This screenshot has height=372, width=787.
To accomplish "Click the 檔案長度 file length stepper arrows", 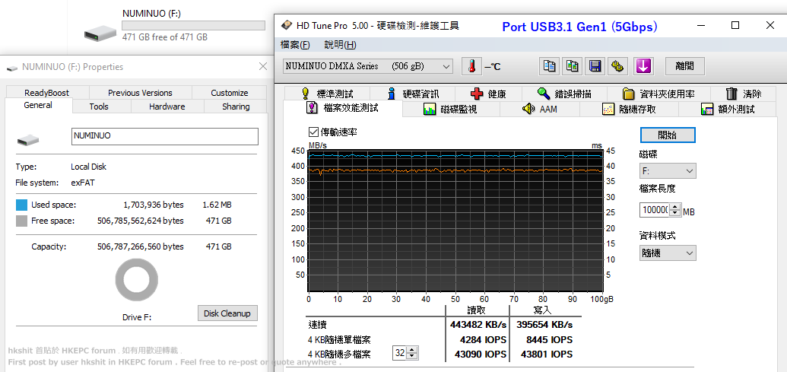I will pyautogui.click(x=675, y=211).
